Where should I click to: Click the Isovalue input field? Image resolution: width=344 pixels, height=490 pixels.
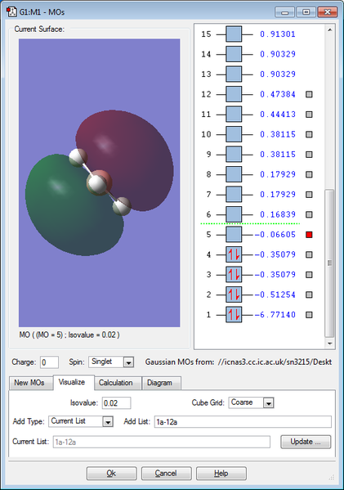click(116, 402)
